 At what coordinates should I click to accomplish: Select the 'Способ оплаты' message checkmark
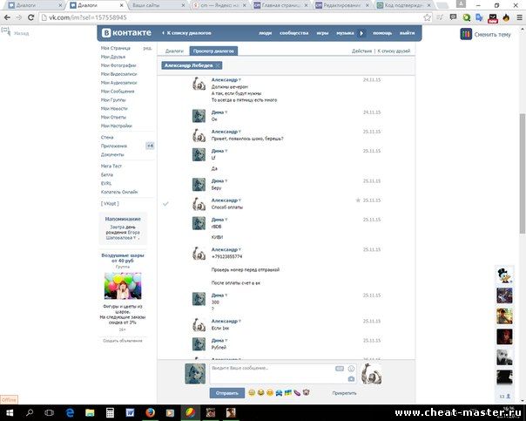pyautogui.click(x=165, y=203)
